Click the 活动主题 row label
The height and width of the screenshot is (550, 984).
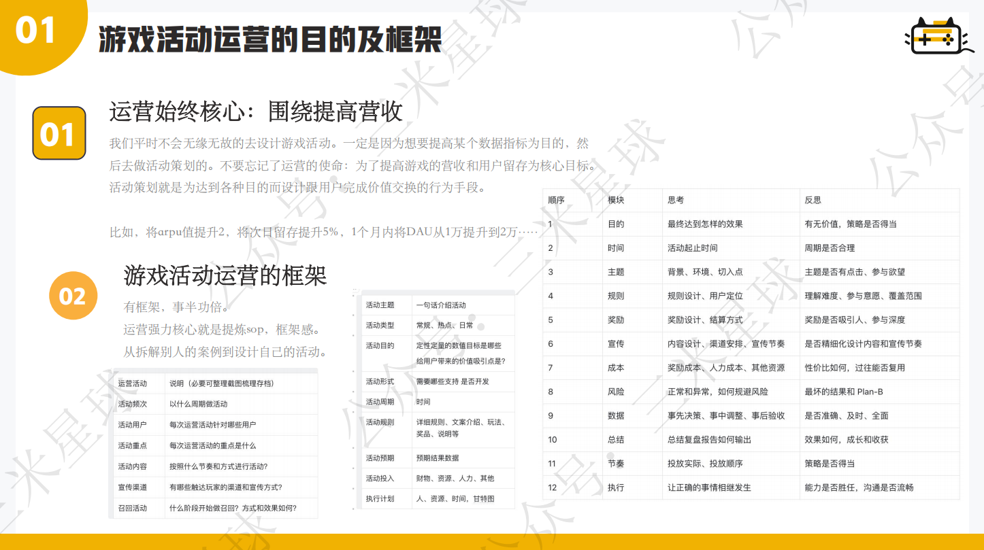(380, 305)
